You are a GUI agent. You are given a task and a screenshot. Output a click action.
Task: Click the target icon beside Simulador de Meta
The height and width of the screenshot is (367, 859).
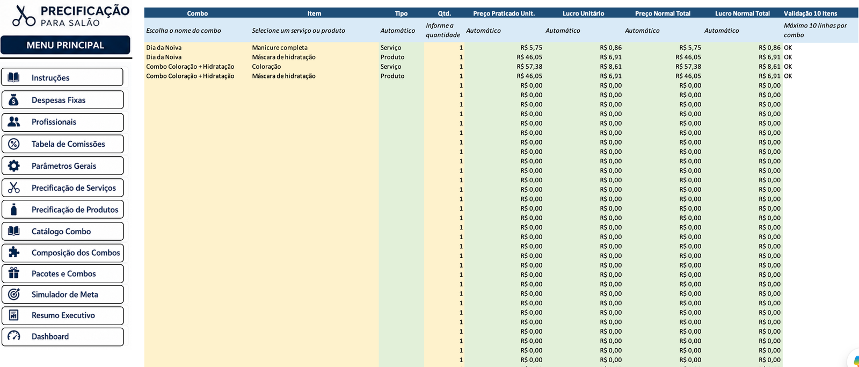coord(14,294)
